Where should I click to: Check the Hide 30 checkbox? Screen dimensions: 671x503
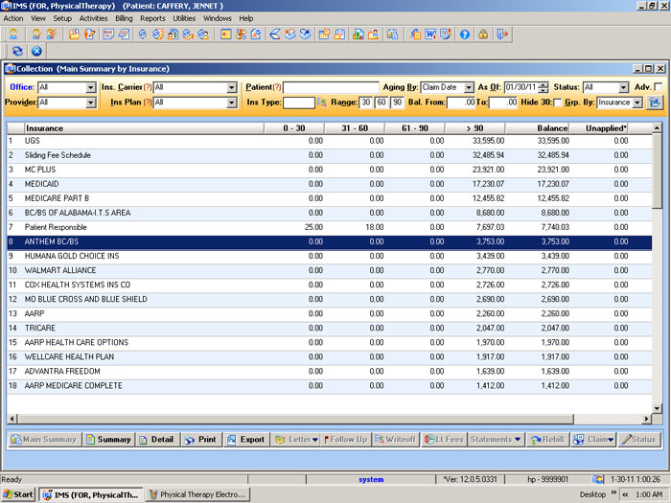(557, 103)
